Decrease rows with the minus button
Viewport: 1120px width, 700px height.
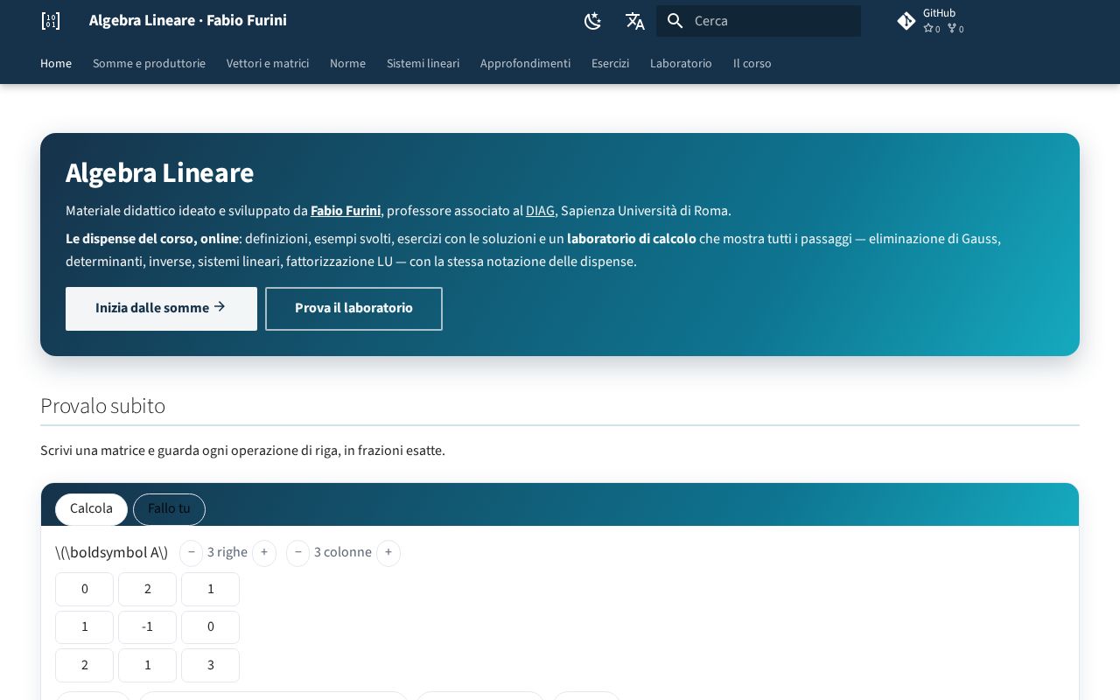tap(192, 553)
